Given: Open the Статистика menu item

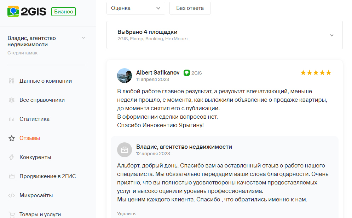Looking at the screenshot, I should (34, 119).
